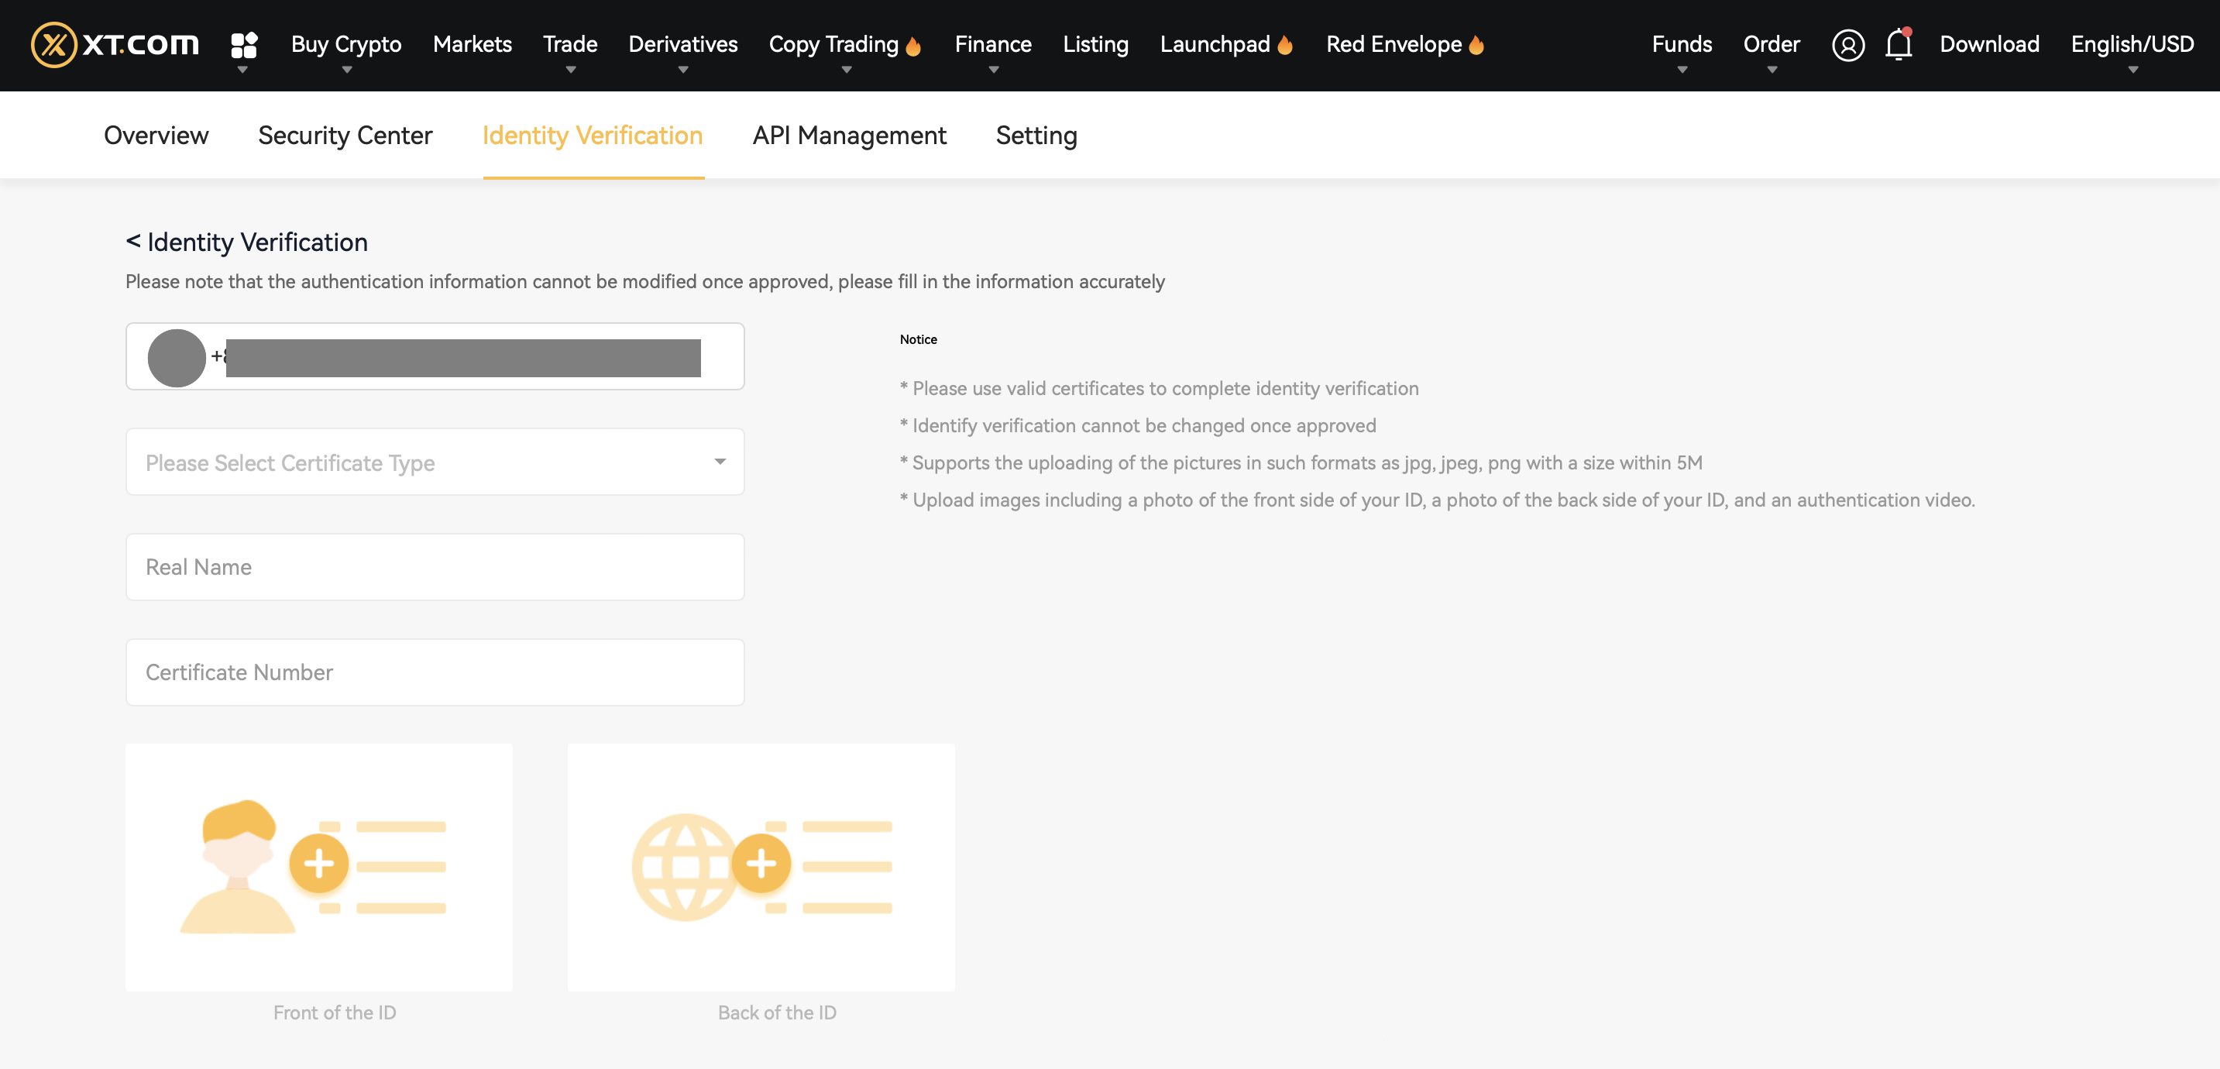Click the Real Name input field
The height and width of the screenshot is (1069, 2220).
tap(435, 566)
